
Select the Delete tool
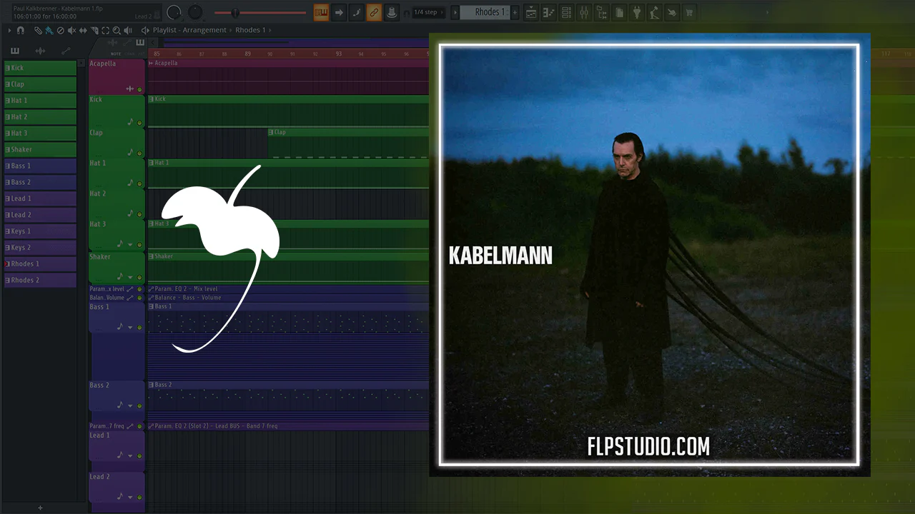[x=60, y=31]
